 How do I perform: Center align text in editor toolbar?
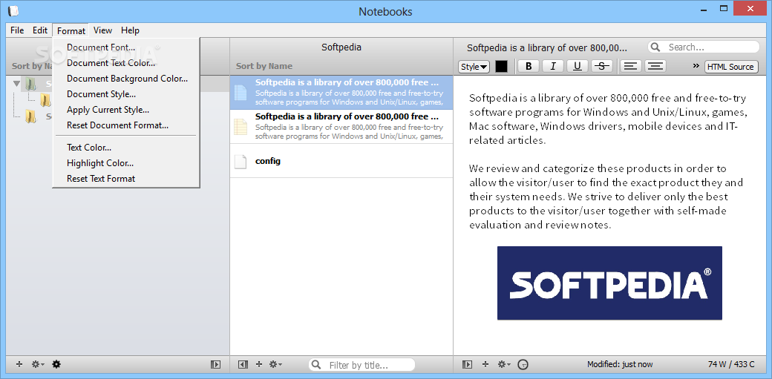pos(655,66)
